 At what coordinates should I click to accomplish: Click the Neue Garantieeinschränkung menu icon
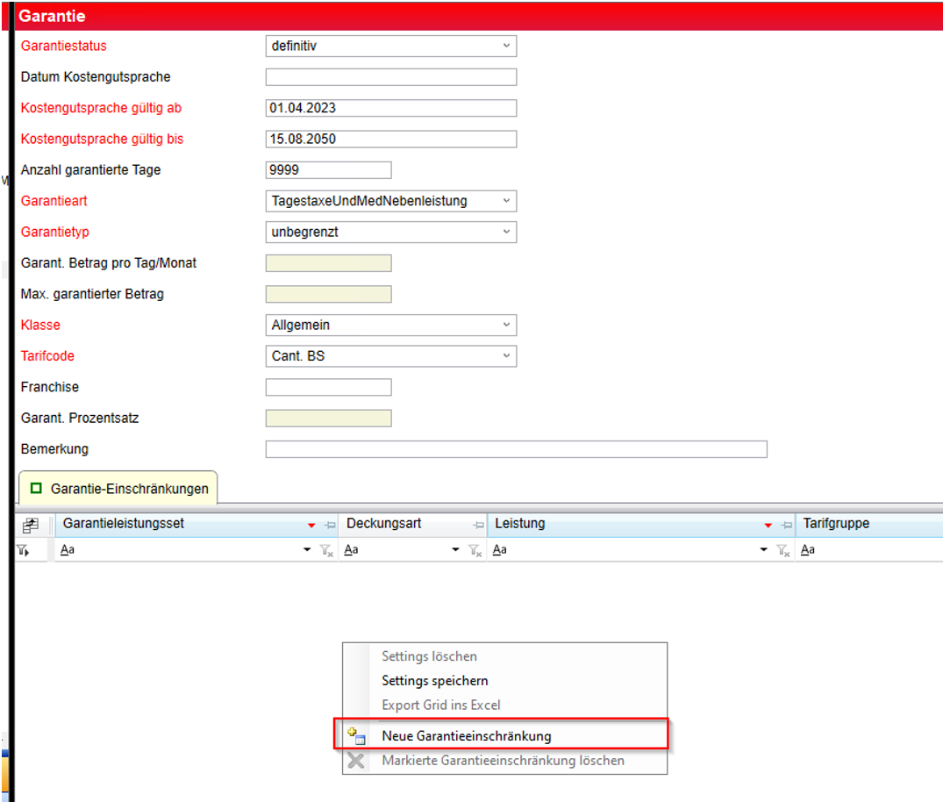356,735
